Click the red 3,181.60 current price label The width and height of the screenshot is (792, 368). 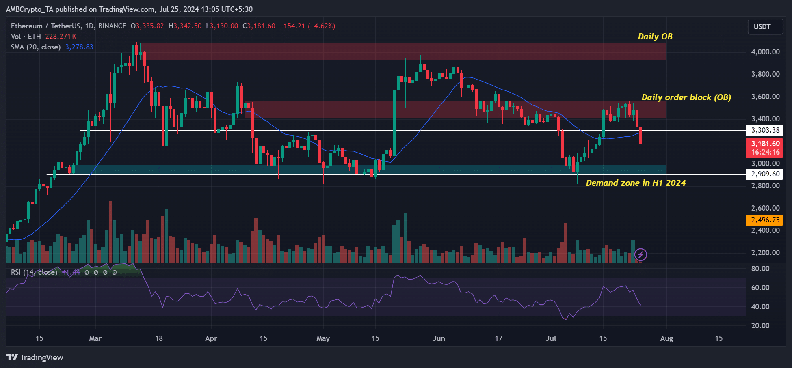pos(764,148)
